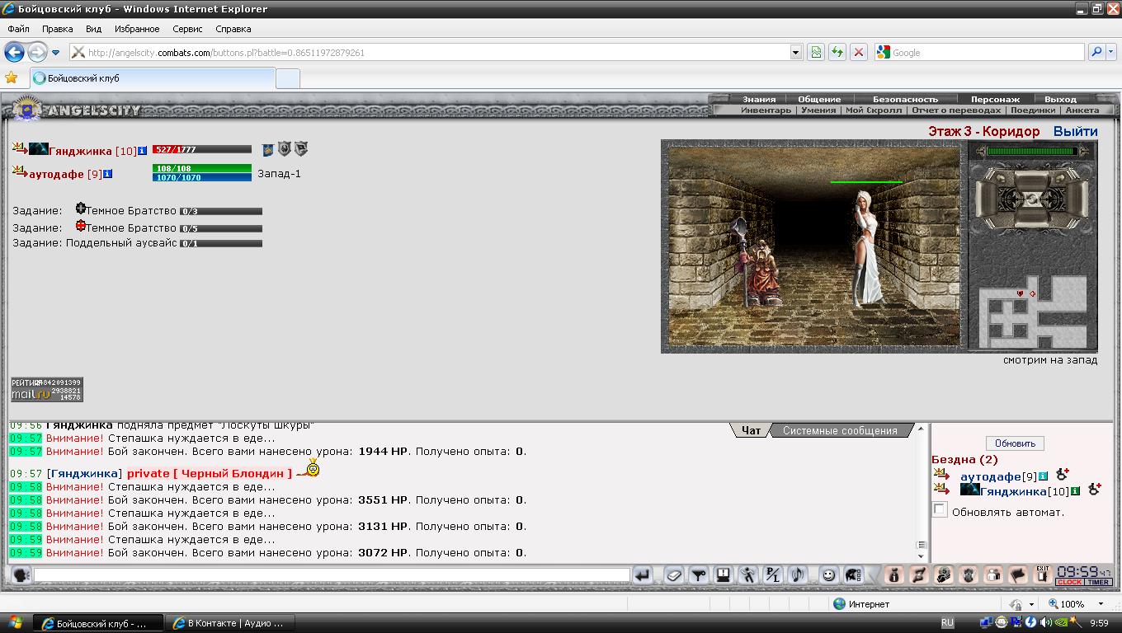Image resolution: width=1122 pixels, height=633 pixels.
Task: Open the Избранное menu
Action: (137, 29)
